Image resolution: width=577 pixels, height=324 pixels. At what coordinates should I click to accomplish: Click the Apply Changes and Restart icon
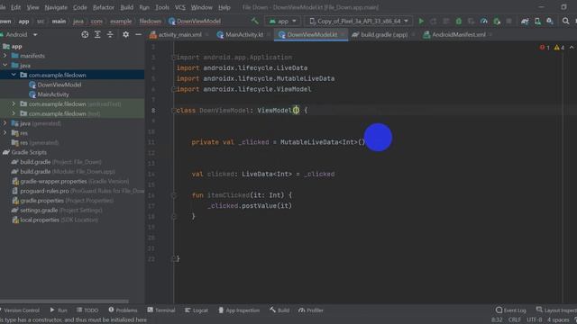[434, 22]
